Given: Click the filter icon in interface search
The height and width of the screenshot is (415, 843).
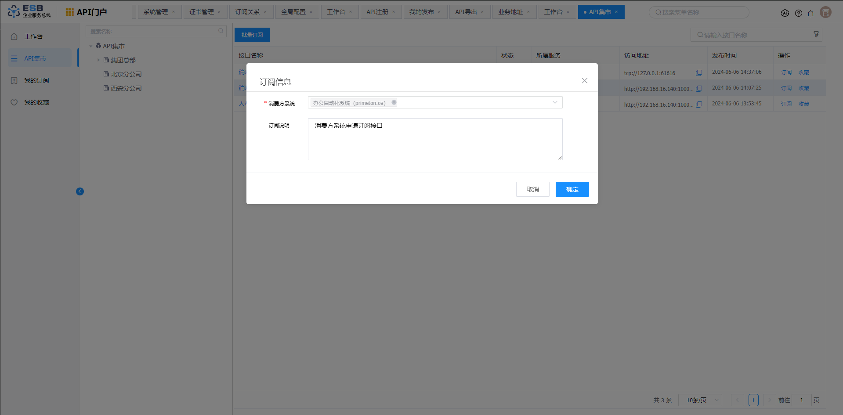Looking at the screenshot, I should (x=816, y=34).
